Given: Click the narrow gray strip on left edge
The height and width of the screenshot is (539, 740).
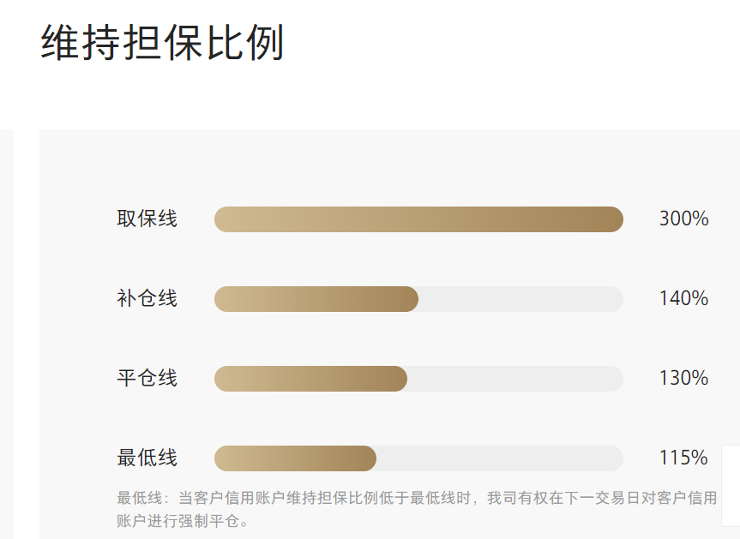Looking at the screenshot, I should (x=6, y=334).
